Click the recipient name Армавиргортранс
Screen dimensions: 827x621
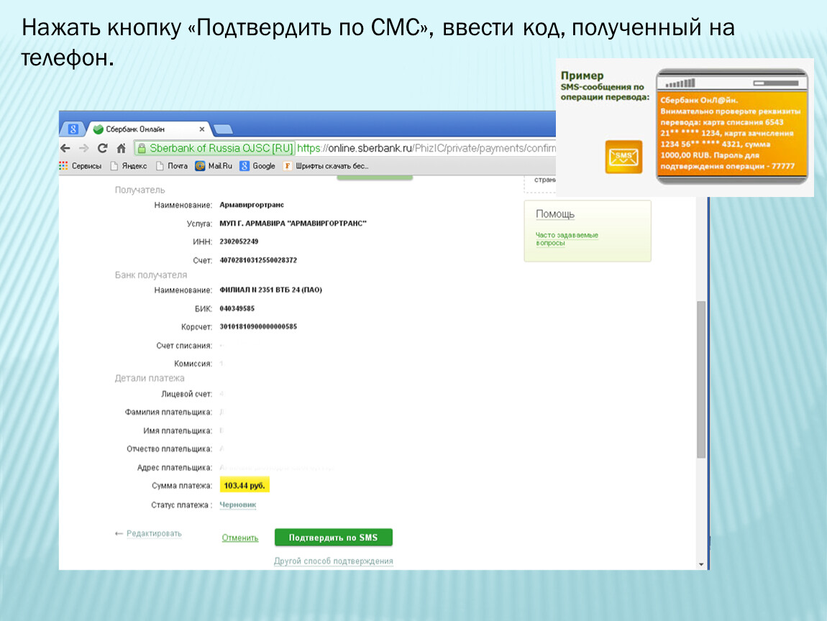[252, 205]
